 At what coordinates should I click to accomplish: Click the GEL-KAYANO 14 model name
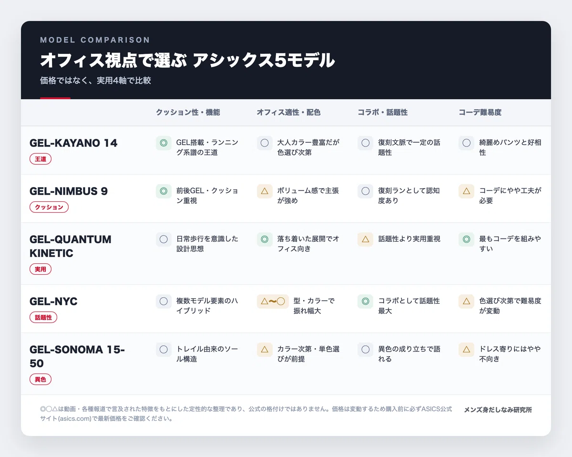coord(73,143)
